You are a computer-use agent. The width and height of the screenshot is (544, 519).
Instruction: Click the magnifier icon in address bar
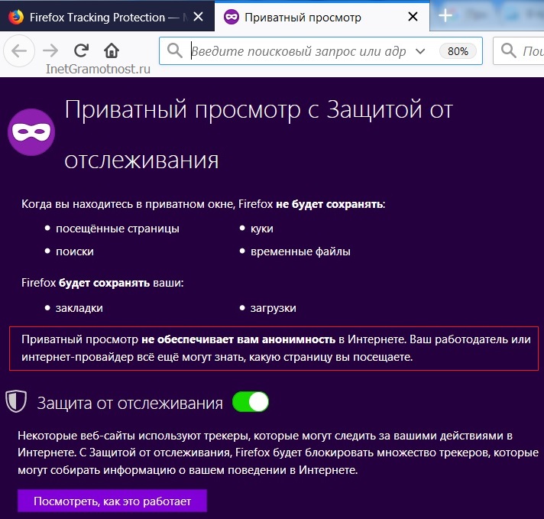pyautogui.click(x=174, y=50)
